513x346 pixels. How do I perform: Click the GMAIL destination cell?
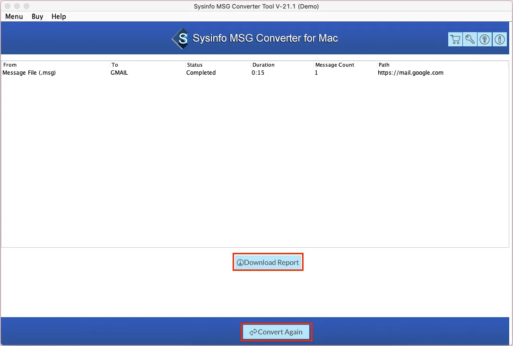click(119, 73)
